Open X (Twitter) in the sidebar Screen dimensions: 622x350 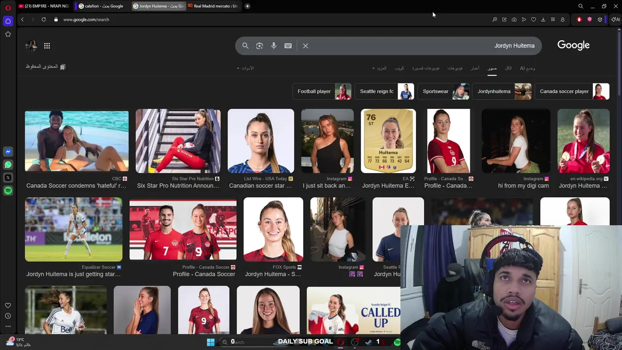click(8, 178)
